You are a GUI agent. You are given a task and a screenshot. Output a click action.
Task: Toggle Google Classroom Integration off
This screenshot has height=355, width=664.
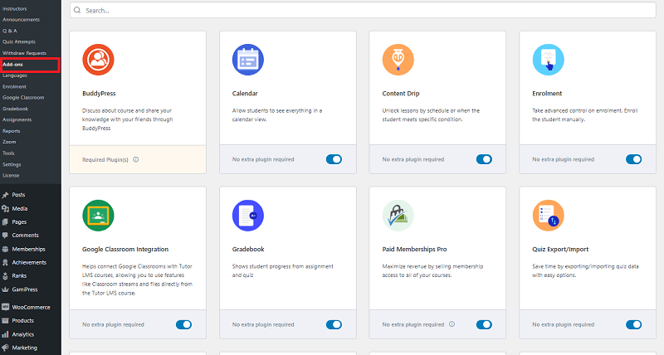pos(183,324)
